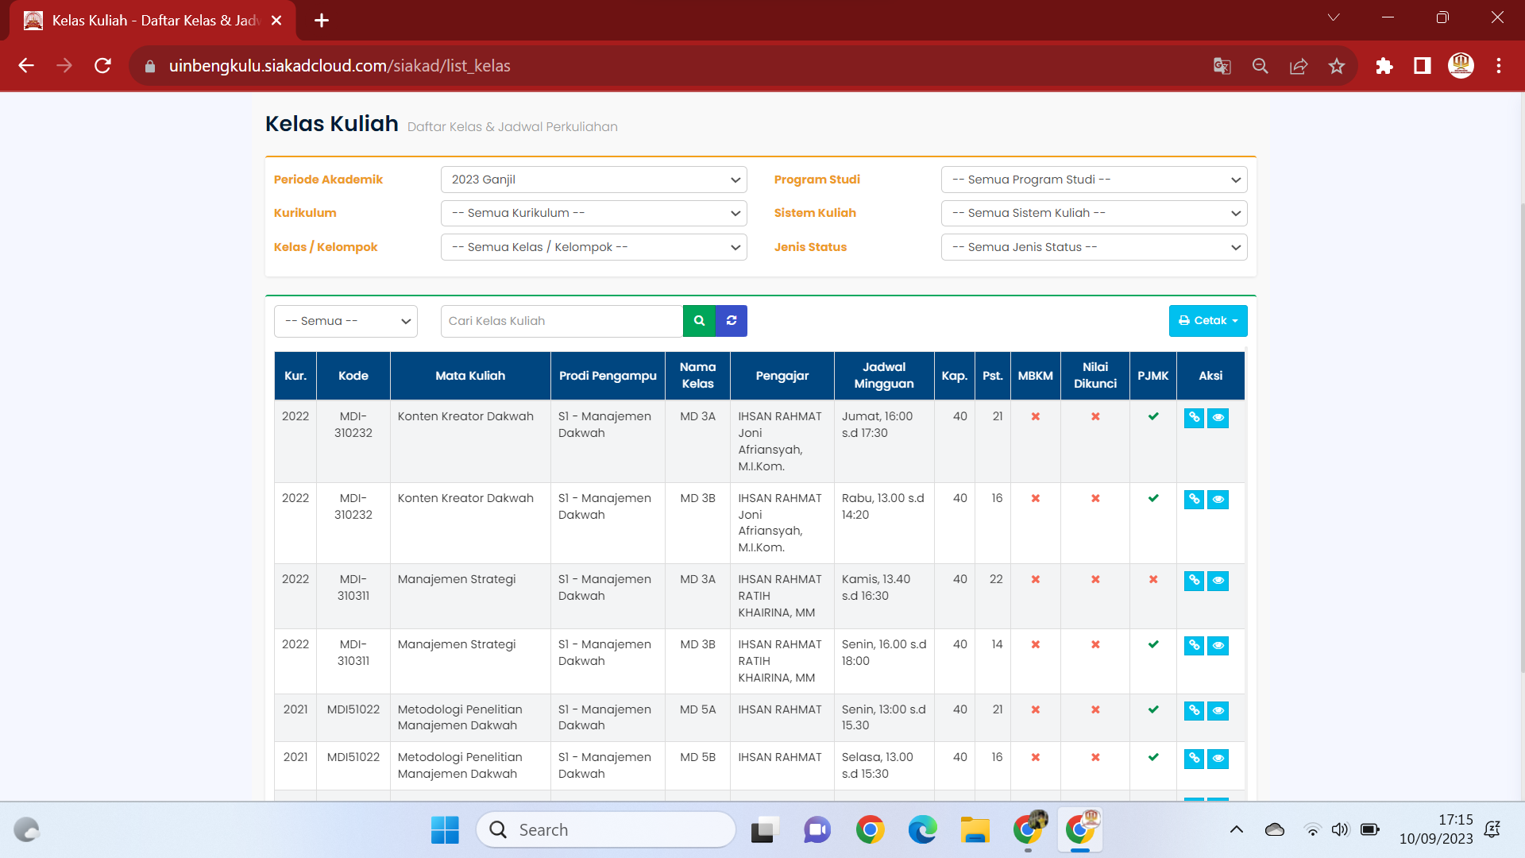The width and height of the screenshot is (1525, 858).
Task: Click eye icon for Metodologi Penelitian MD 5A row
Action: coord(1218,711)
